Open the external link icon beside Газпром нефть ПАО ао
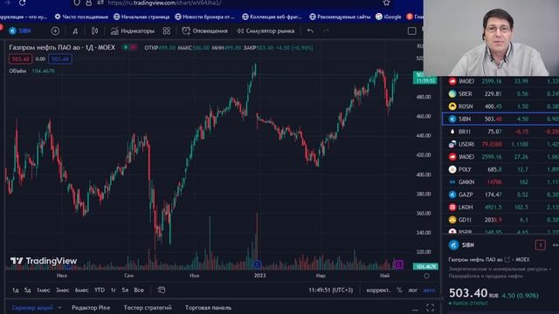 [x=507, y=260]
